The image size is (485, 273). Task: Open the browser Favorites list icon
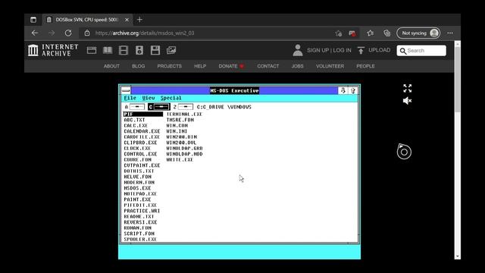coord(371,33)
